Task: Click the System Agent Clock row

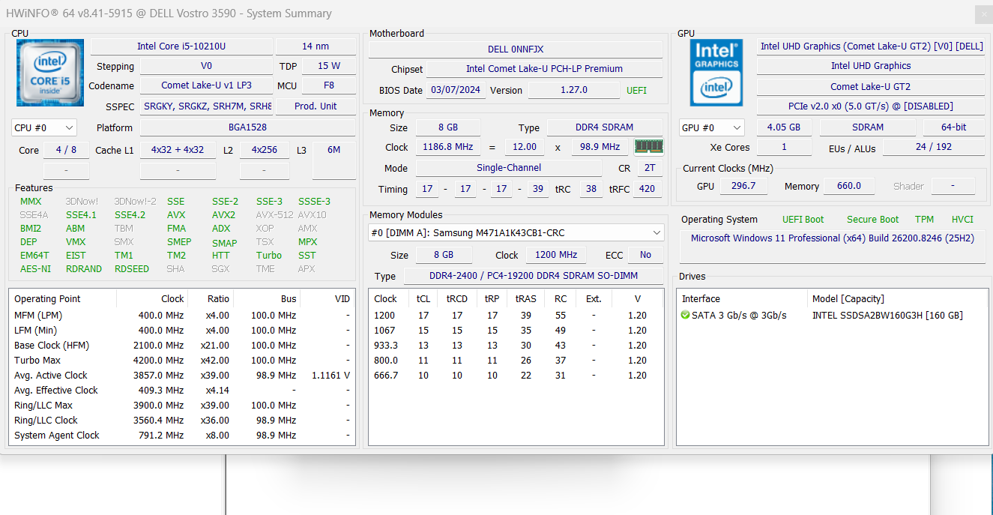Action: pyautogui.click(x=181, y=435)
